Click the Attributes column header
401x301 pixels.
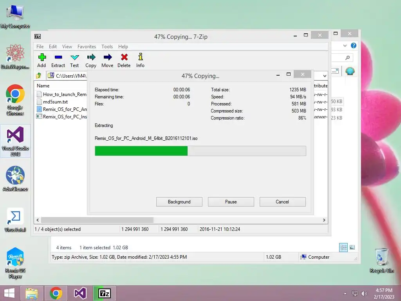pyautogui.click(x=321, y=86)
